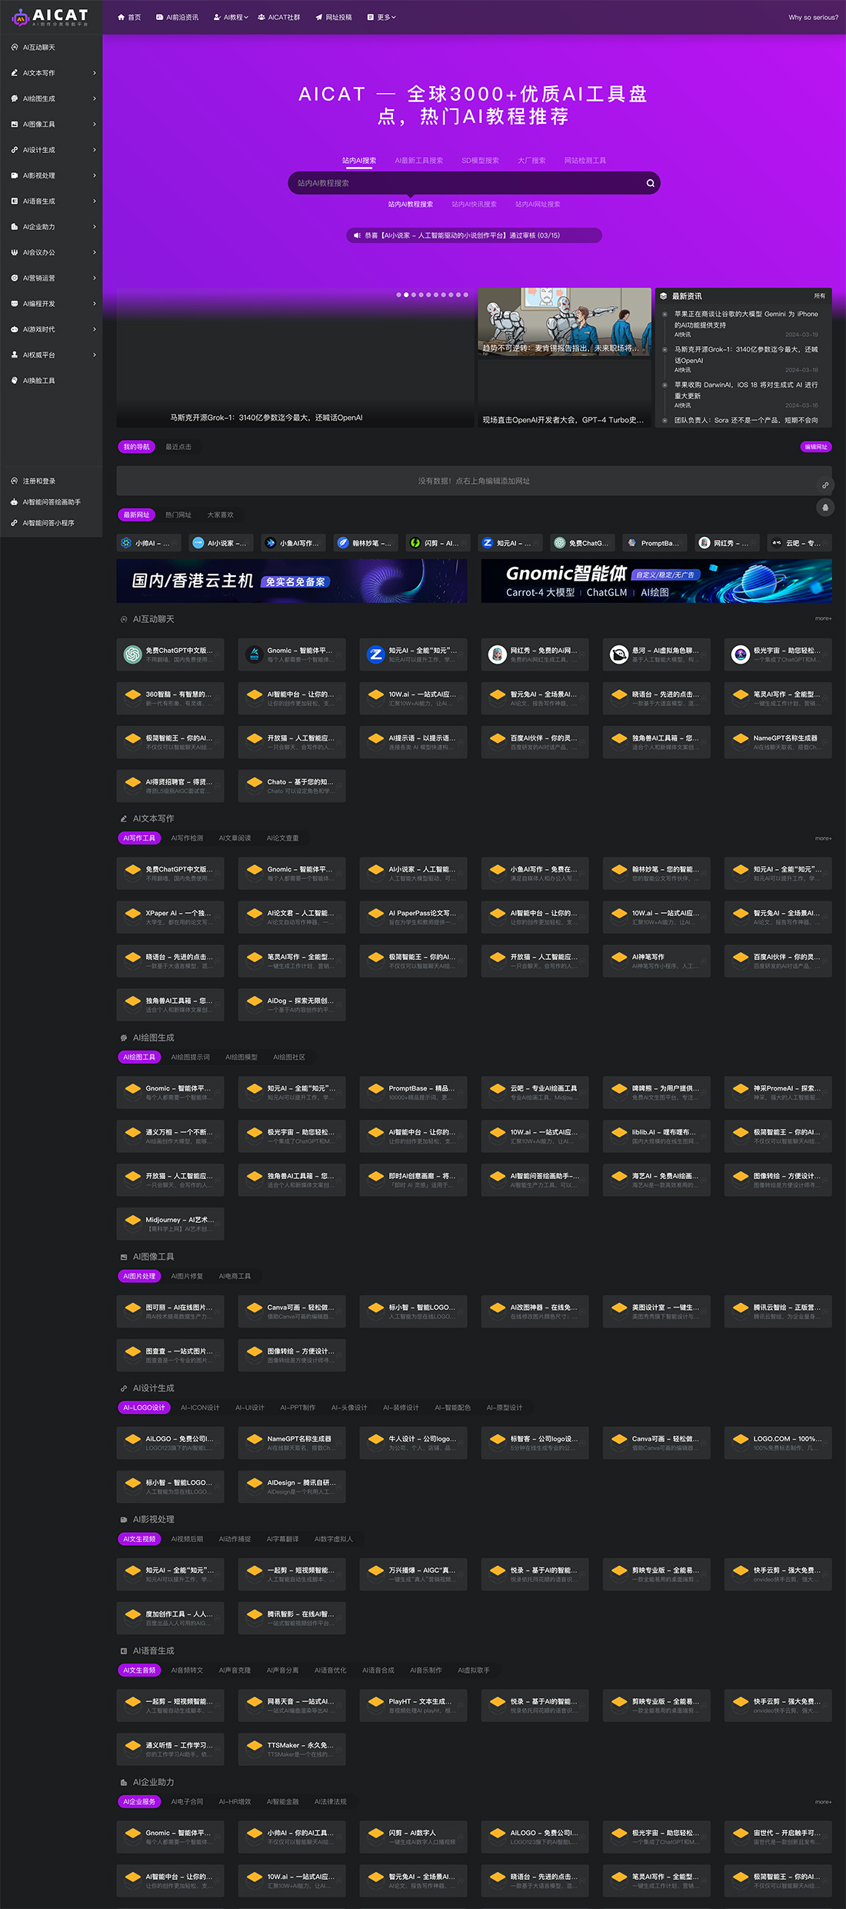Expand the AI文本写作 sidebar category
This screenshot has height=1909, width=846.
(95, 73)
